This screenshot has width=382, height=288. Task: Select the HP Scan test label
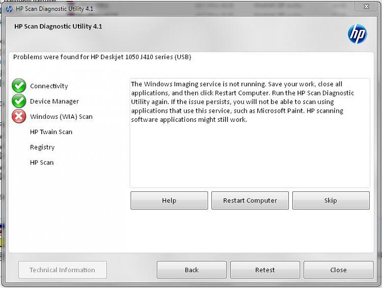[42, 163]
